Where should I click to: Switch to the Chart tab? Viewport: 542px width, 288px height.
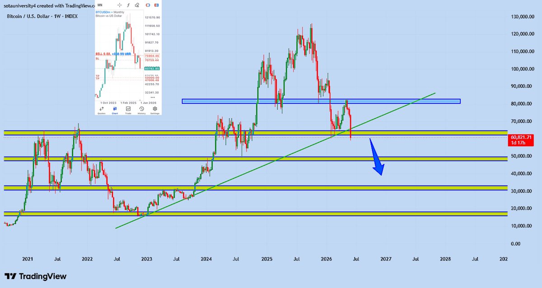coord(115,111)
